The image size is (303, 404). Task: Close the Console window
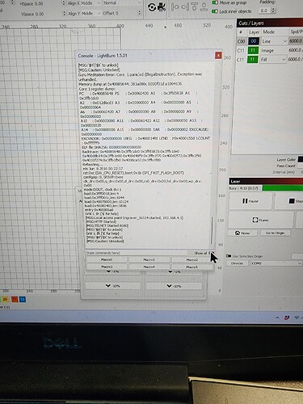218,56
